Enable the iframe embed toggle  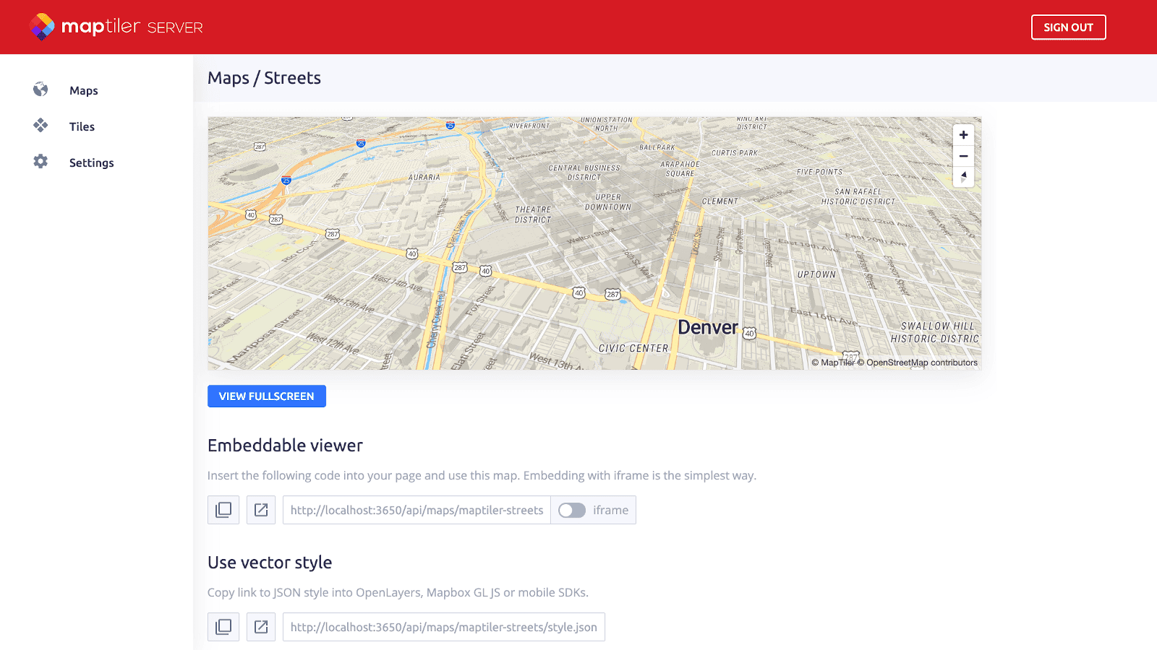coord(572,510)
